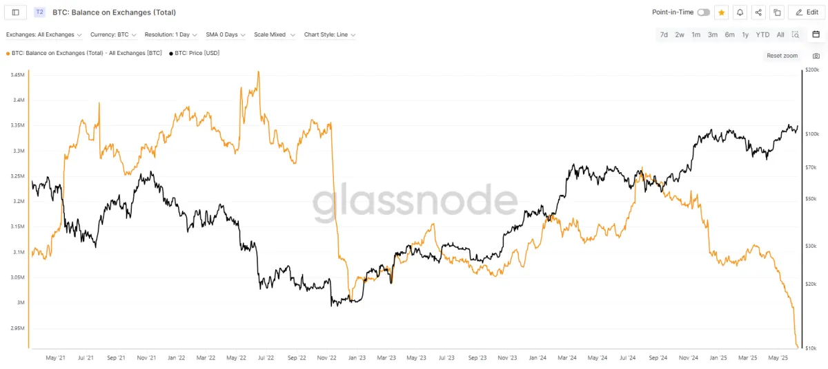The height and width of the screenshot is (369, 828).
Task: Open the calendar date picker
Action: [816, 34]
